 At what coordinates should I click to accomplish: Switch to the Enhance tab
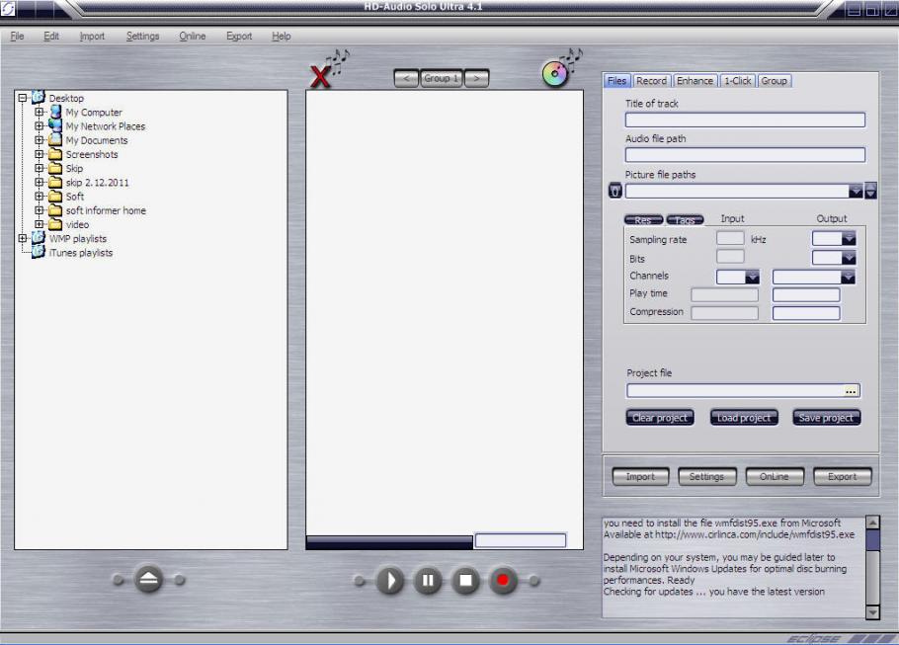coord(695,81)
